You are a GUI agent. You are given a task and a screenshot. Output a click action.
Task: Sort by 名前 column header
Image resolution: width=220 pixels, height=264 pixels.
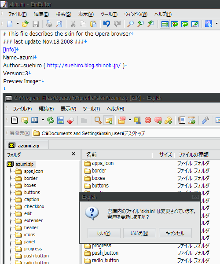coord(117,154)
